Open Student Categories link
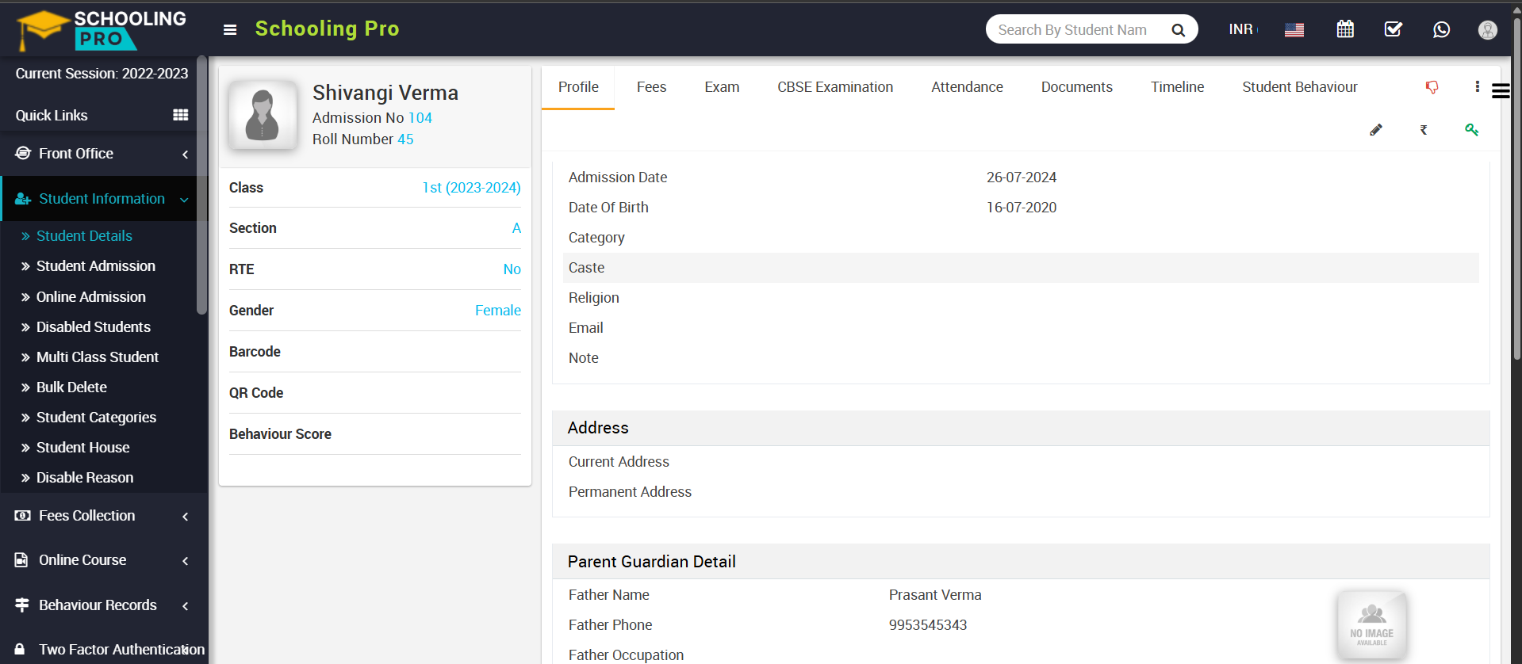The image size is (1522, 664). click(x=96, y=418)
